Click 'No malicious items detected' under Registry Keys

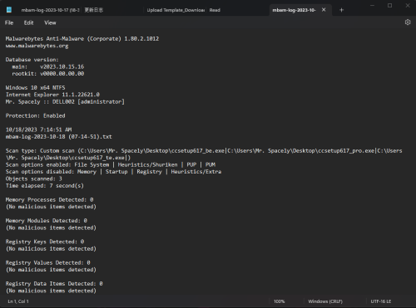click(x=51, y=249)
